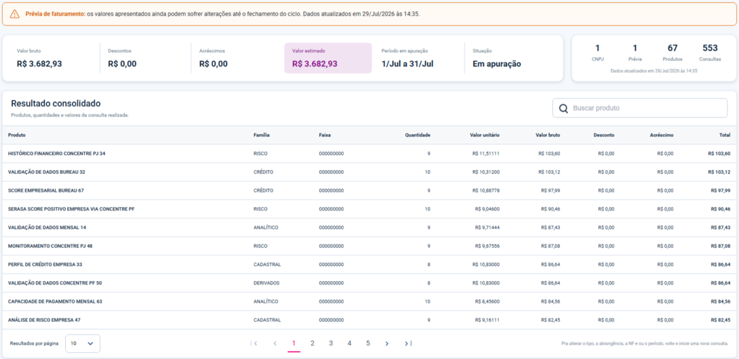The image size is (739, 359).
Task: Sort by the Valor unitário column header
Action: [485, 135]
